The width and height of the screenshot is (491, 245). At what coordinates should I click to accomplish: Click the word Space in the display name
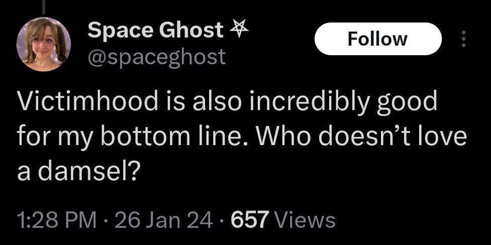[x=119, y=31]
